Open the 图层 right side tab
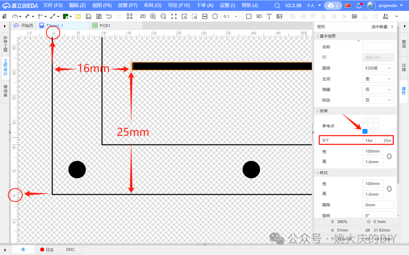The image size is (409, 255). (x=404, y=44)
